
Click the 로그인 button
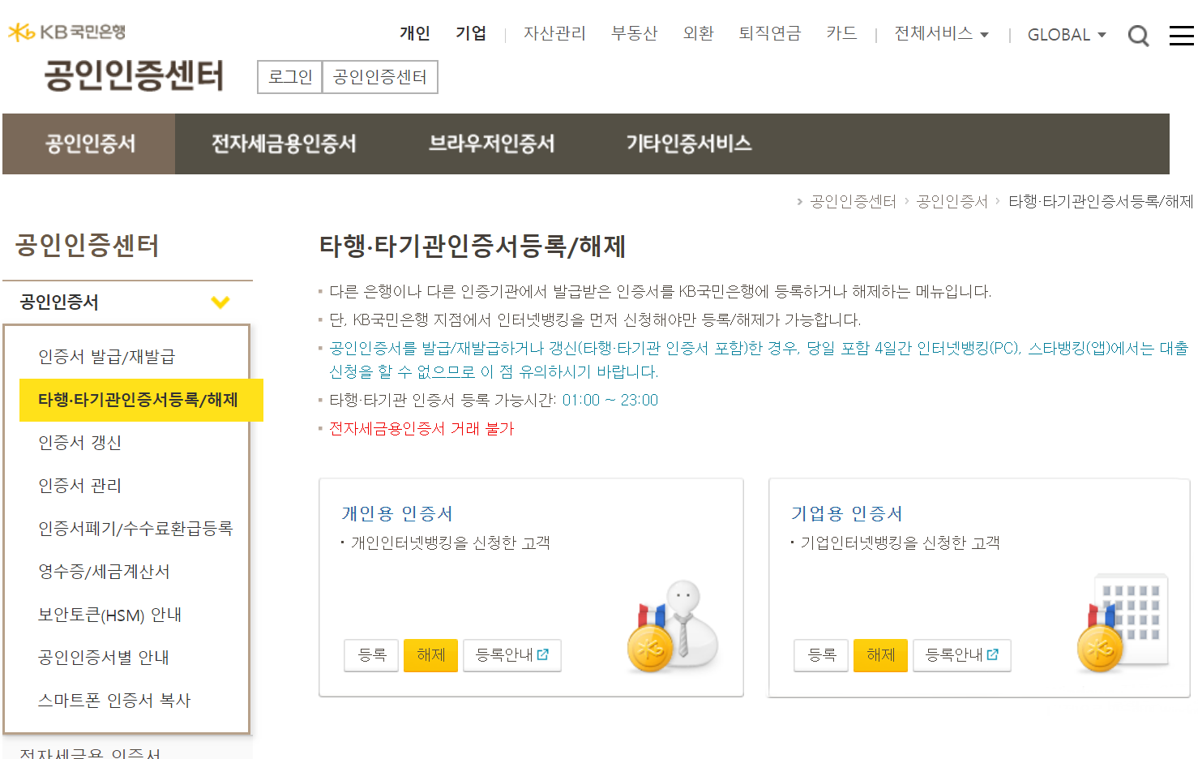(x=290, y=77)
